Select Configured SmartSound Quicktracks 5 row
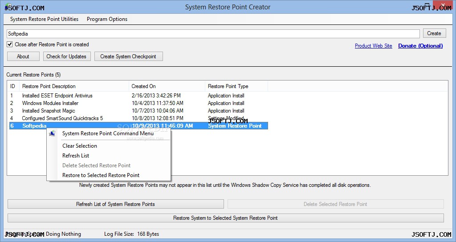The width and height of the screenshot is (456, 242). coord(138,118)
